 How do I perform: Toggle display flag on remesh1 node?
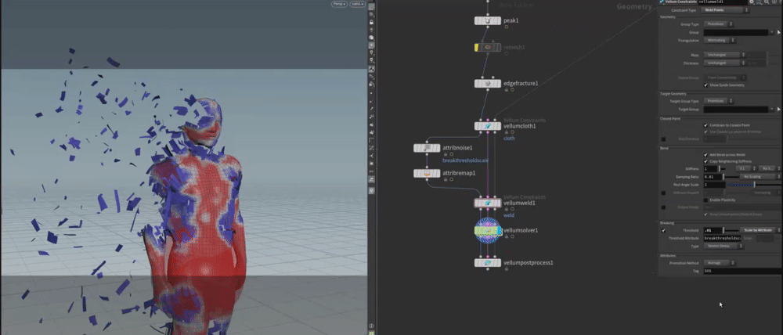click(x=476, y=47)
